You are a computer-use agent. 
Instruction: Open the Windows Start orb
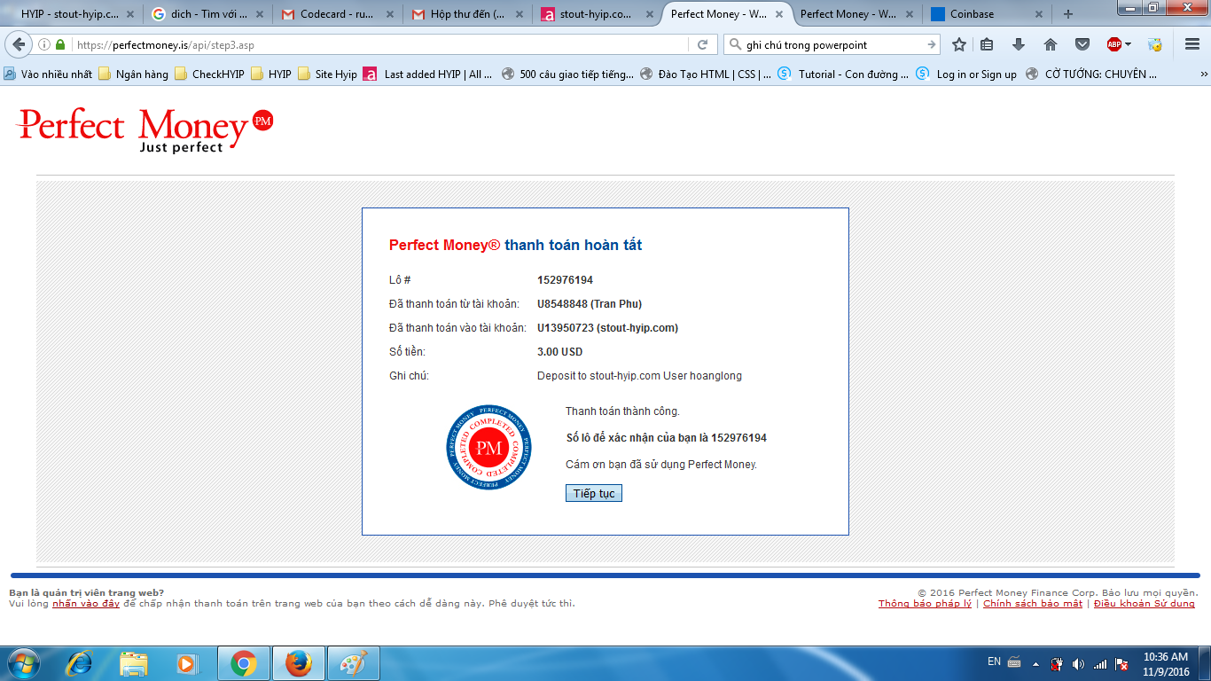point(24,662)
